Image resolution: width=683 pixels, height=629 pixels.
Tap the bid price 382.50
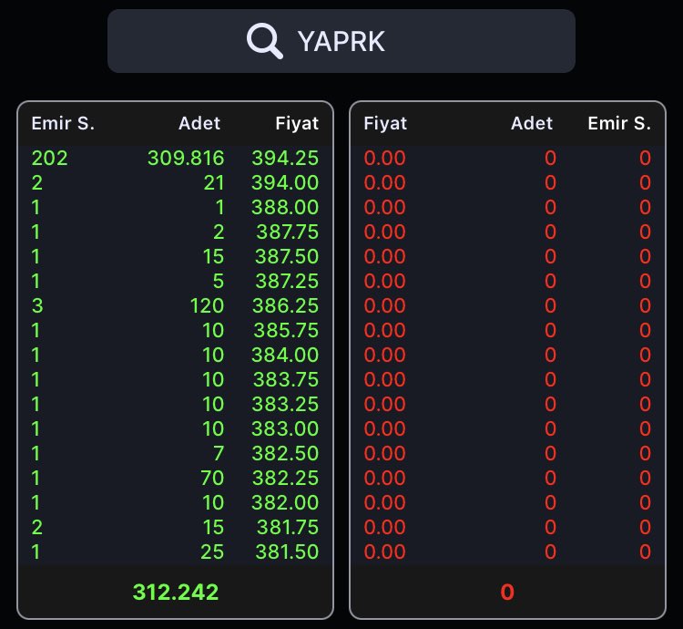tap(285, 453)
